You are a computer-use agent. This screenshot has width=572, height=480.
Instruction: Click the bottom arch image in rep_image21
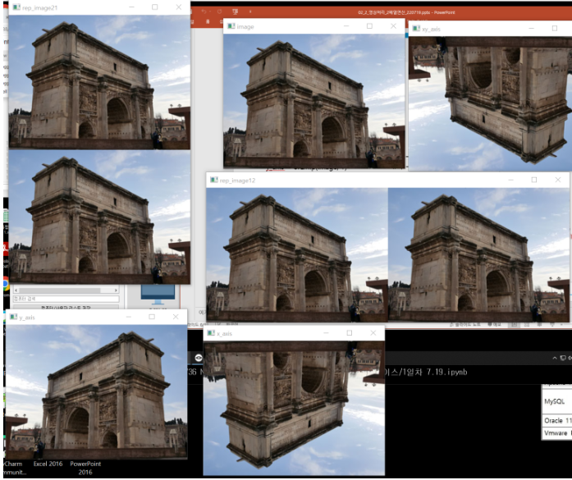coord(99,217)
